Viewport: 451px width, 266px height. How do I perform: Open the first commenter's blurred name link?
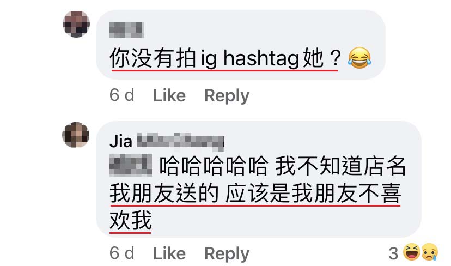point(126,29)
